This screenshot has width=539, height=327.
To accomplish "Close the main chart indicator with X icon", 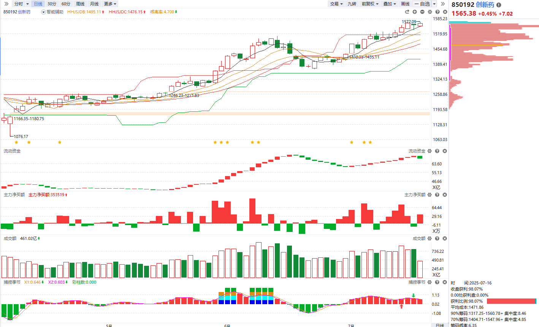I will (x=445, y=12).
